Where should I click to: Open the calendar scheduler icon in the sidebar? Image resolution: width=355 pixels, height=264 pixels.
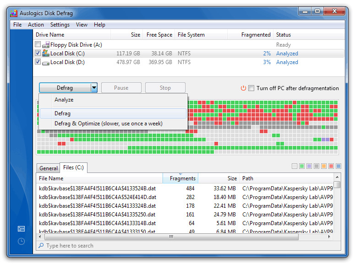21,229
